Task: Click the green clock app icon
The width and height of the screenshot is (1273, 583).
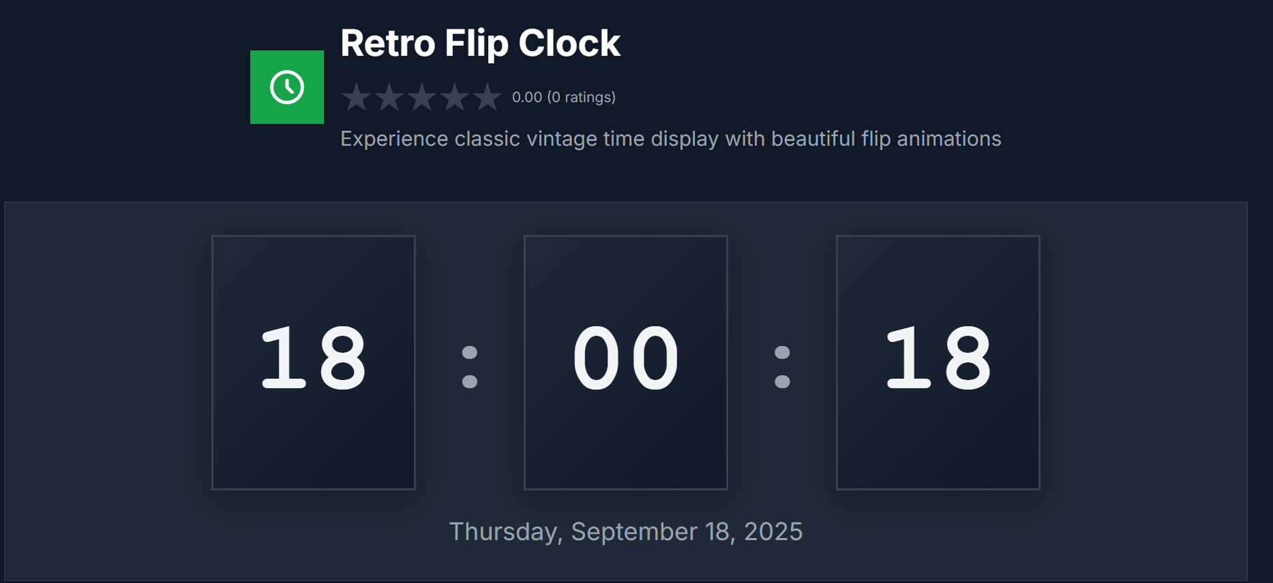Action: (287, 87)
